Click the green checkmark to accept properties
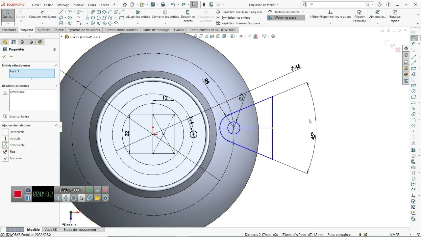Image resolution: width=421 pixels, height=237 pixels. 4,56
